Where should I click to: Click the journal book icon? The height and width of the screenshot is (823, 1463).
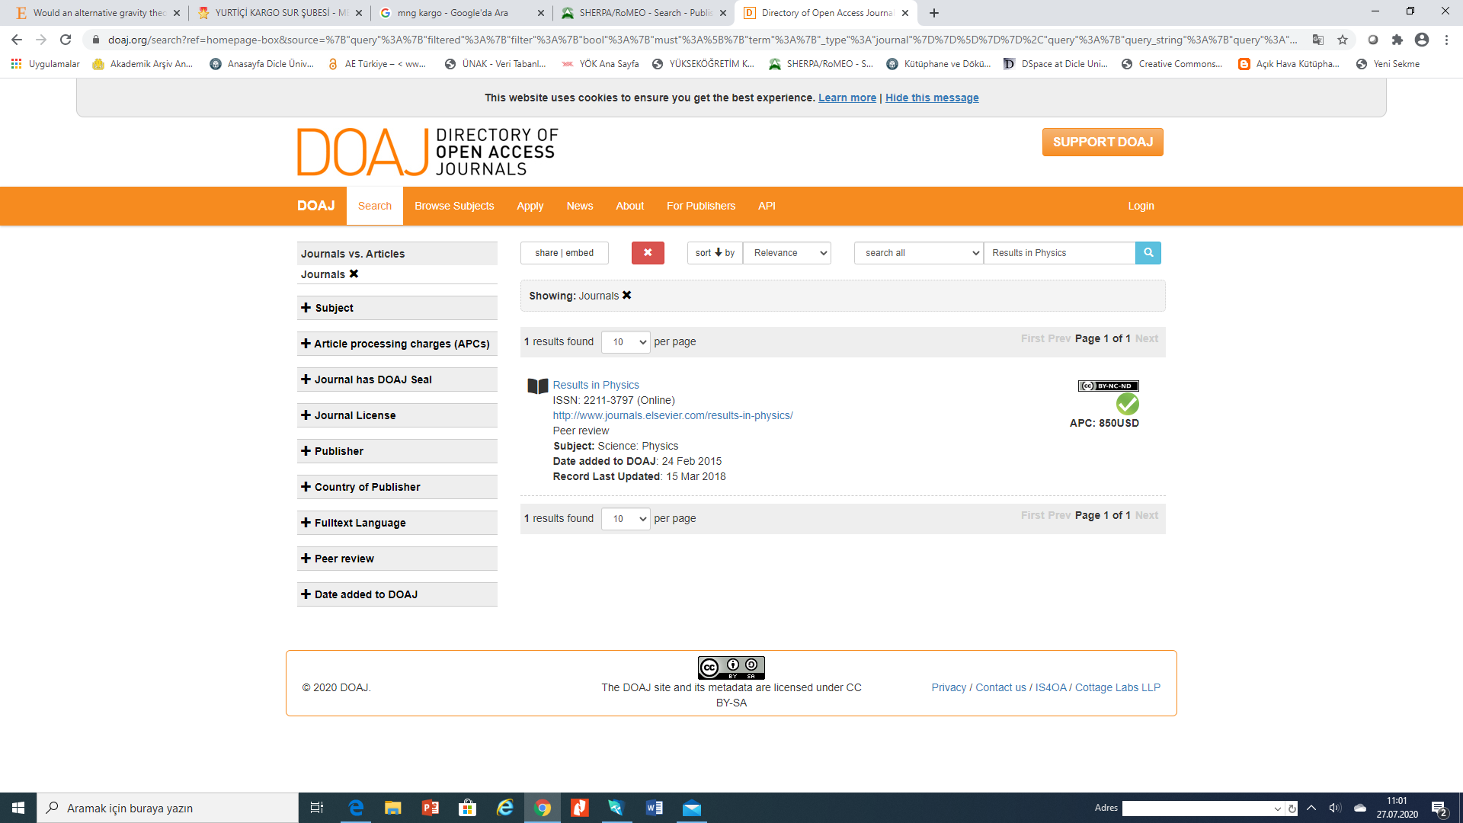click(538, 386)
